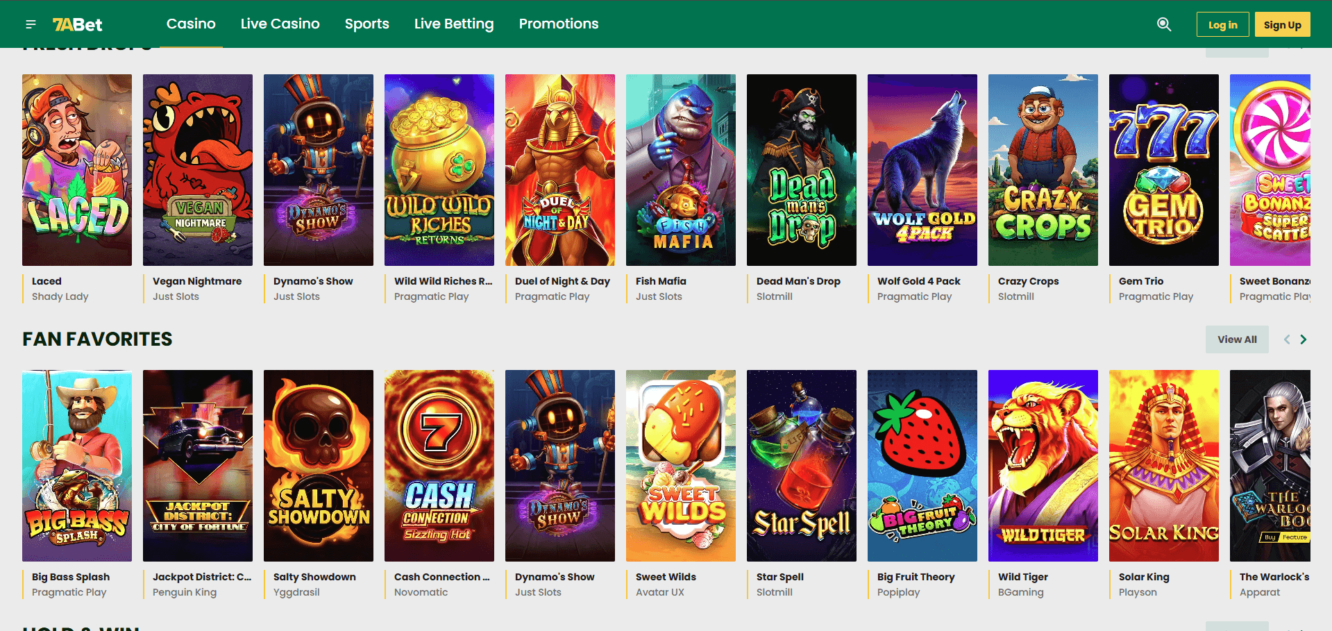View the Promotions page
The height and width of the screenshot is (631, 1332).
(x=559, y=24)
